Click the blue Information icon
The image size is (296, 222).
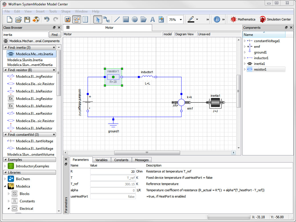click(217, 19)
